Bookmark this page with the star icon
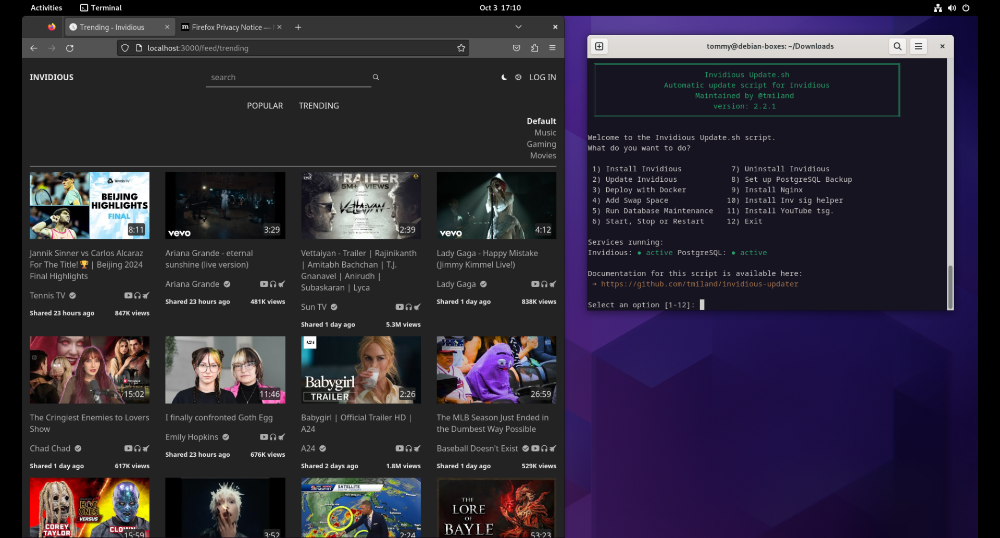 [x=461, y=48]
